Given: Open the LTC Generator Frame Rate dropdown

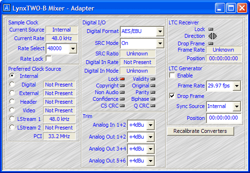Looking at the screenshot, I should [x=237, y=86].
